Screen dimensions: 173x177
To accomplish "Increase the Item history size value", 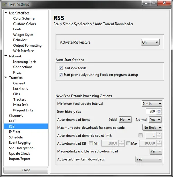I will (x=159, y=110).
